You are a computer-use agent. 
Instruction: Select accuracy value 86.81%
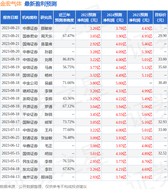pos(68,59)
